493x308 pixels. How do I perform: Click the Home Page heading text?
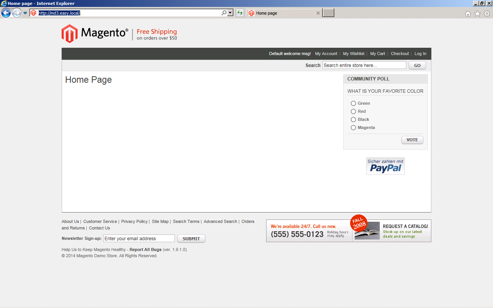click(89, 80)
